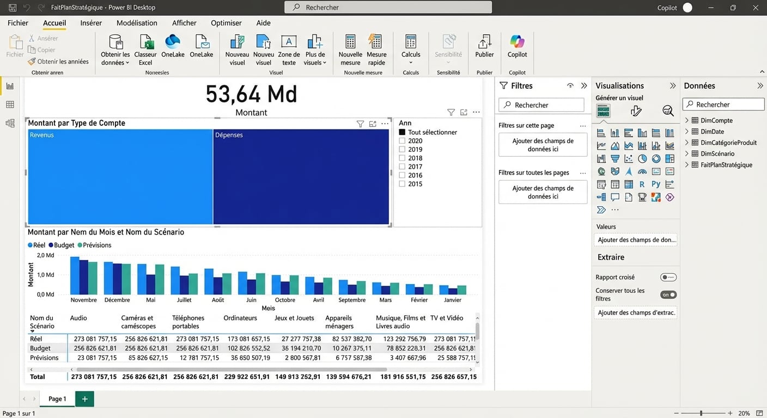Open the Afficher ribbon tab
The height and width of the screenshot is (418, 767).
click(x=184, y=23)
